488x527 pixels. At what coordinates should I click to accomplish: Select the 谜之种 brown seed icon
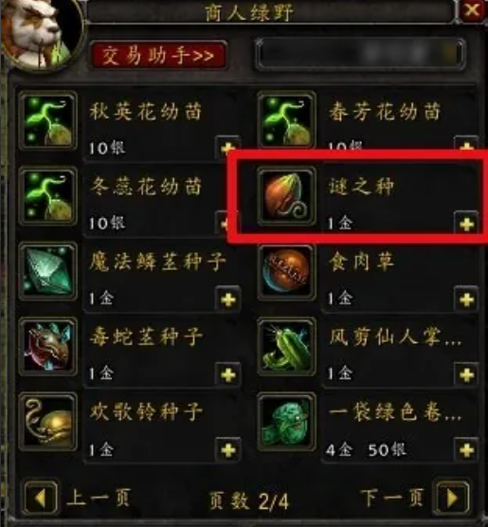coord(286,196)
